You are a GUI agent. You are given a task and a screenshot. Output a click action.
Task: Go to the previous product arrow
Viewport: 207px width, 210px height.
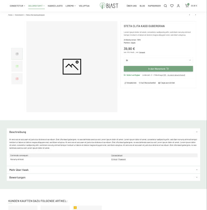[189, 15]
